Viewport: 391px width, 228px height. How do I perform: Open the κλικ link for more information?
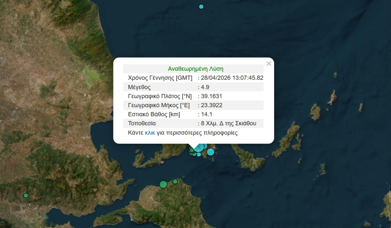(x=150, y=133)
